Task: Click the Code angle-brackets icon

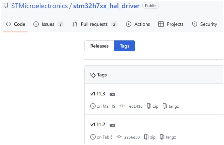Action: pos(9,24)
